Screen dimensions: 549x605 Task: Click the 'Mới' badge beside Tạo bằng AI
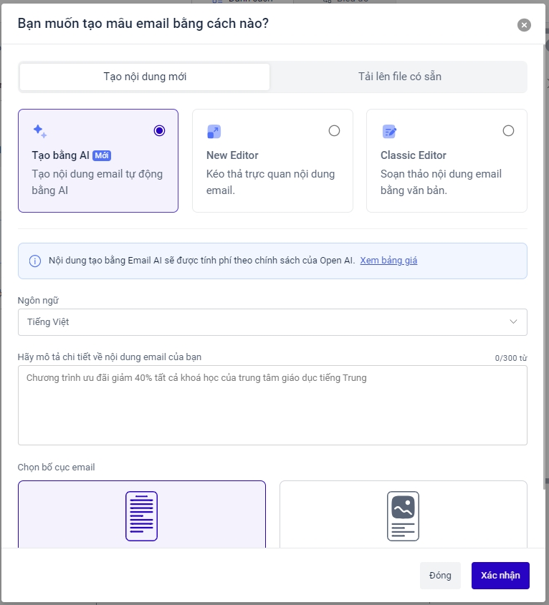point(102,155)
